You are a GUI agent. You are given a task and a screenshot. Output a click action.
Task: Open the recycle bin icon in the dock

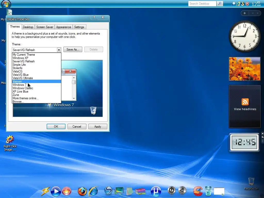tap(208, 191)
